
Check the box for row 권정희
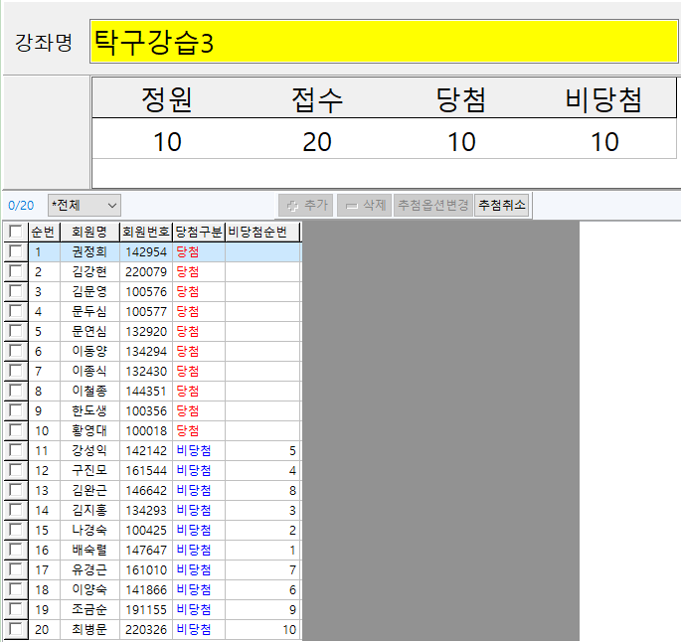[x=16, y=251]
